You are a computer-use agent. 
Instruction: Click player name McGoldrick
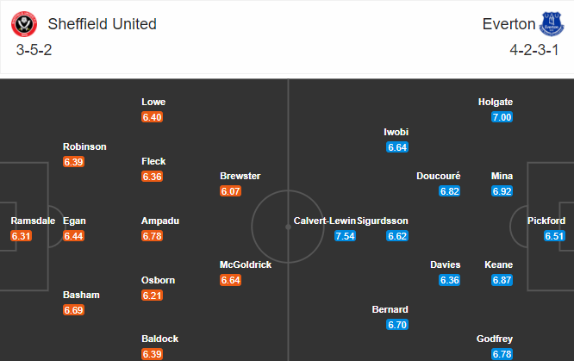tap(246, 265)
